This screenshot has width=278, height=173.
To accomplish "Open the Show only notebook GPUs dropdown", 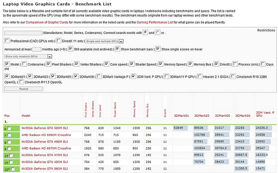I will coord(28,57).
